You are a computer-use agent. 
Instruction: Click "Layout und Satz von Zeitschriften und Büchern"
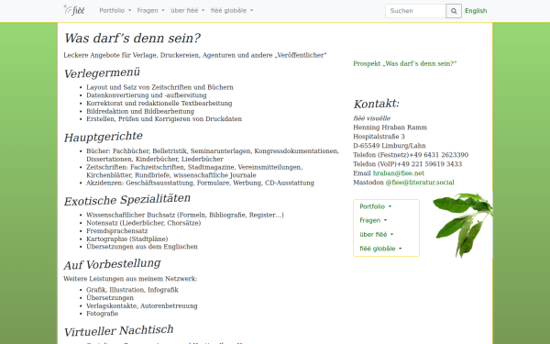pos(159,87)
